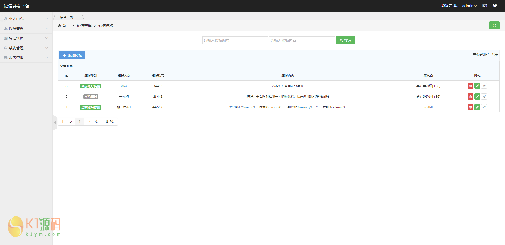
Task: Edit the 一元购 template row
Action: (477, 97)
